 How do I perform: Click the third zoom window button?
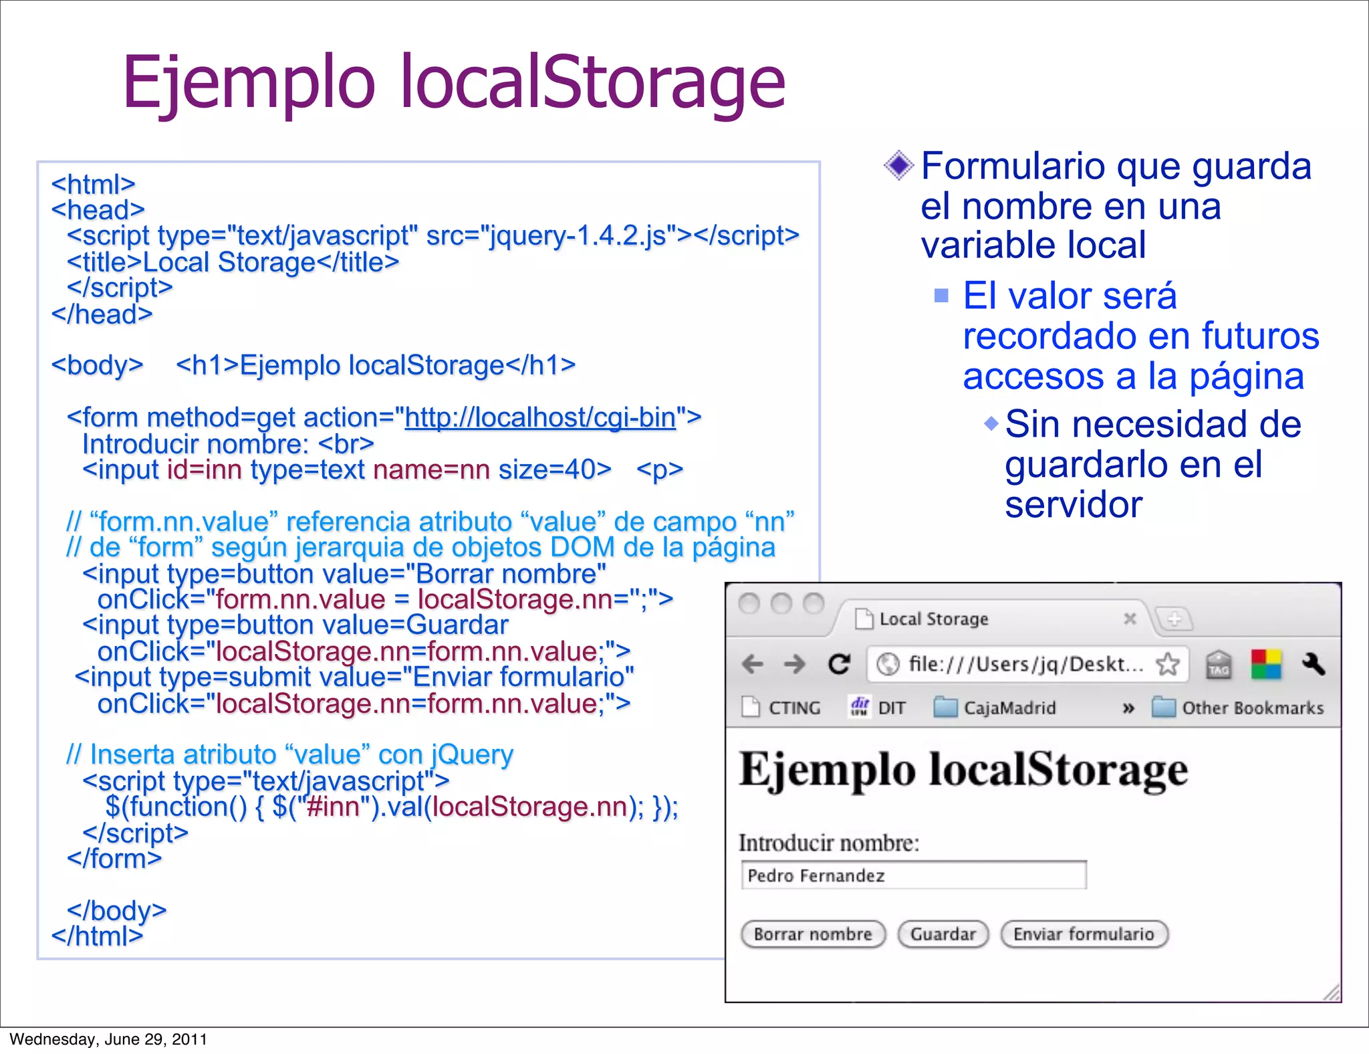pos(813,604)
